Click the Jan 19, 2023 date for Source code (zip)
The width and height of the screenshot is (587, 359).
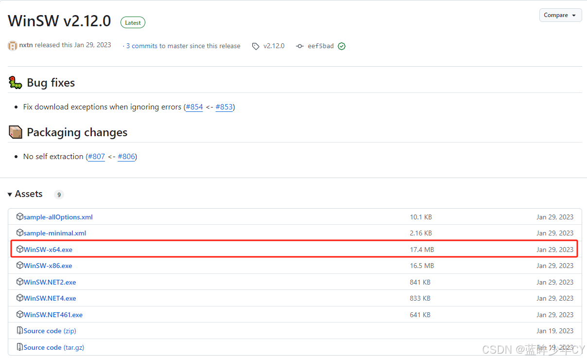(x=555, y=331)
